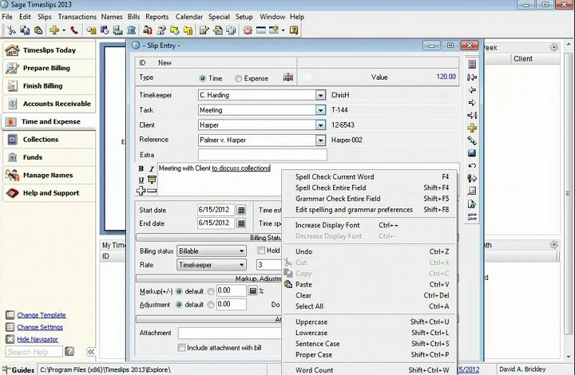
Task: Click the Bold formatting icon in description
Action: 141,169
